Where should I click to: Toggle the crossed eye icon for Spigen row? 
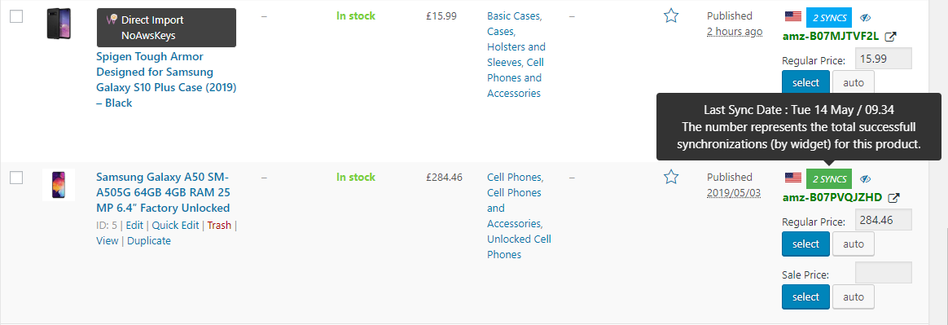point(865,18)
